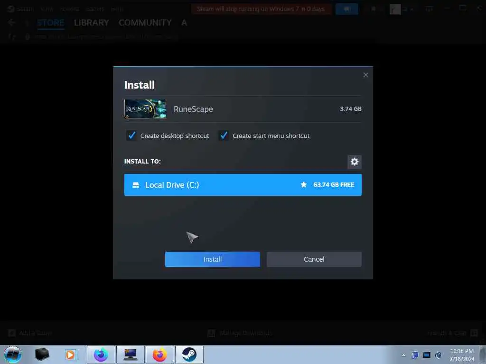This screenshot has width=486, height=364.
Task: Cancel the RuneScape installation
Action: (x=314, y=259)
